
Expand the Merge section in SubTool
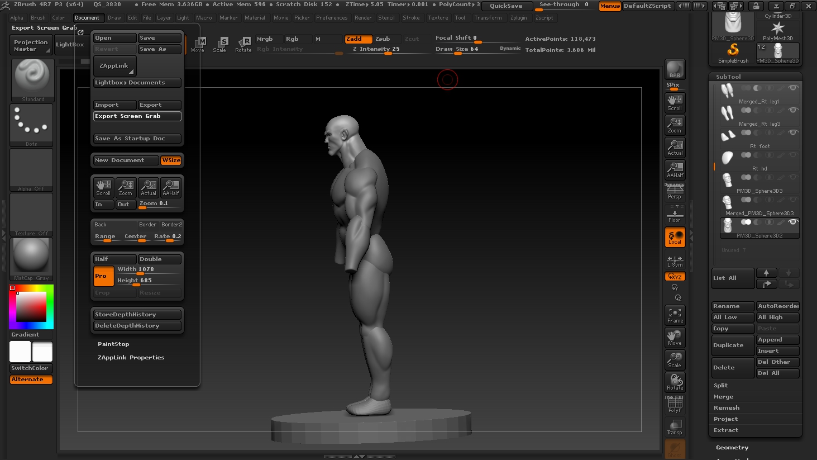coord(723,396)
